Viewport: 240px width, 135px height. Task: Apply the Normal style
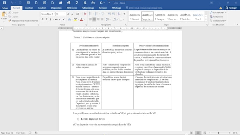134,17
